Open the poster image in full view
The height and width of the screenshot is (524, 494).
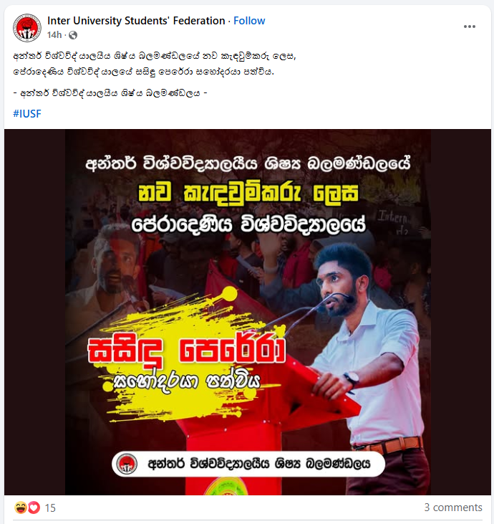click(x=248, y=312)
